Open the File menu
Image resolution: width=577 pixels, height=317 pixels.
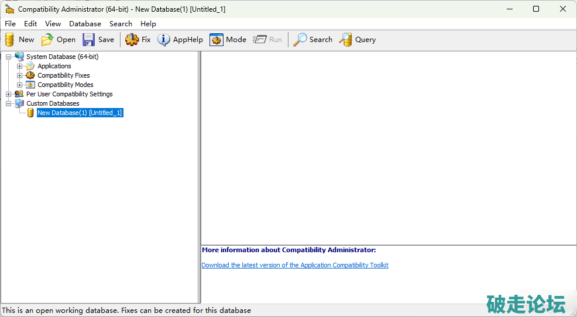pyautogui.click(x=11, y=24)
